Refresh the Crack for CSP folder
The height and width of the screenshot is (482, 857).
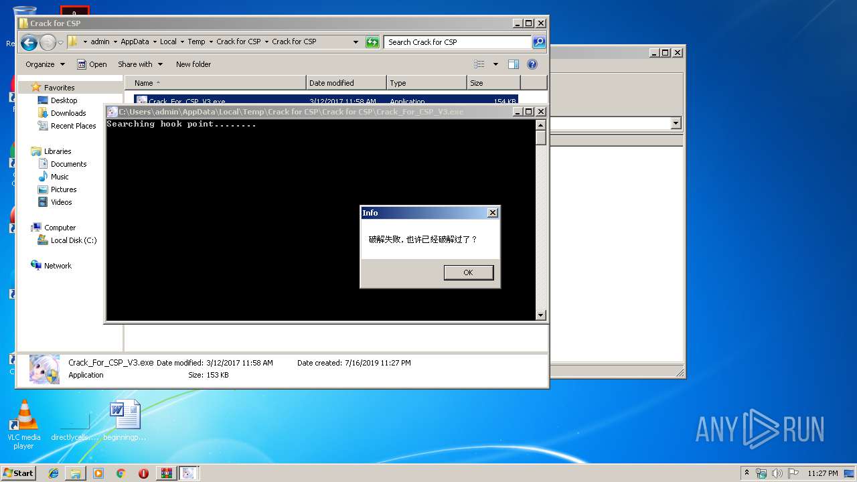click(372, 42)
